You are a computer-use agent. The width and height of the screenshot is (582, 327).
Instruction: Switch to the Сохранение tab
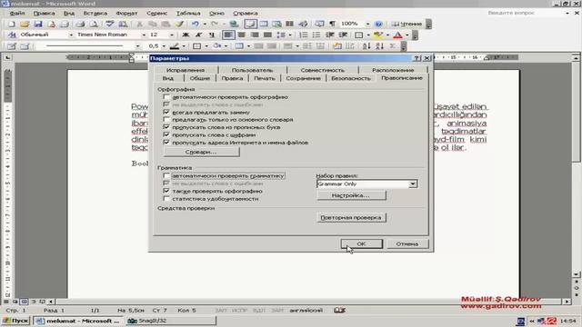pos(303,78)
